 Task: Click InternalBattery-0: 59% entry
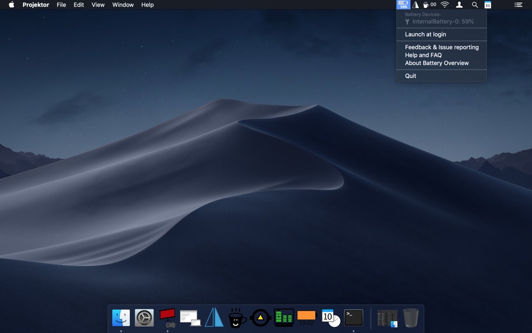(442, 21)
